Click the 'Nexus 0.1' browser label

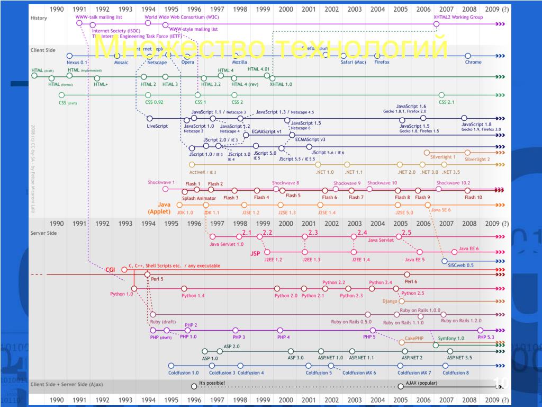[77, 63]
